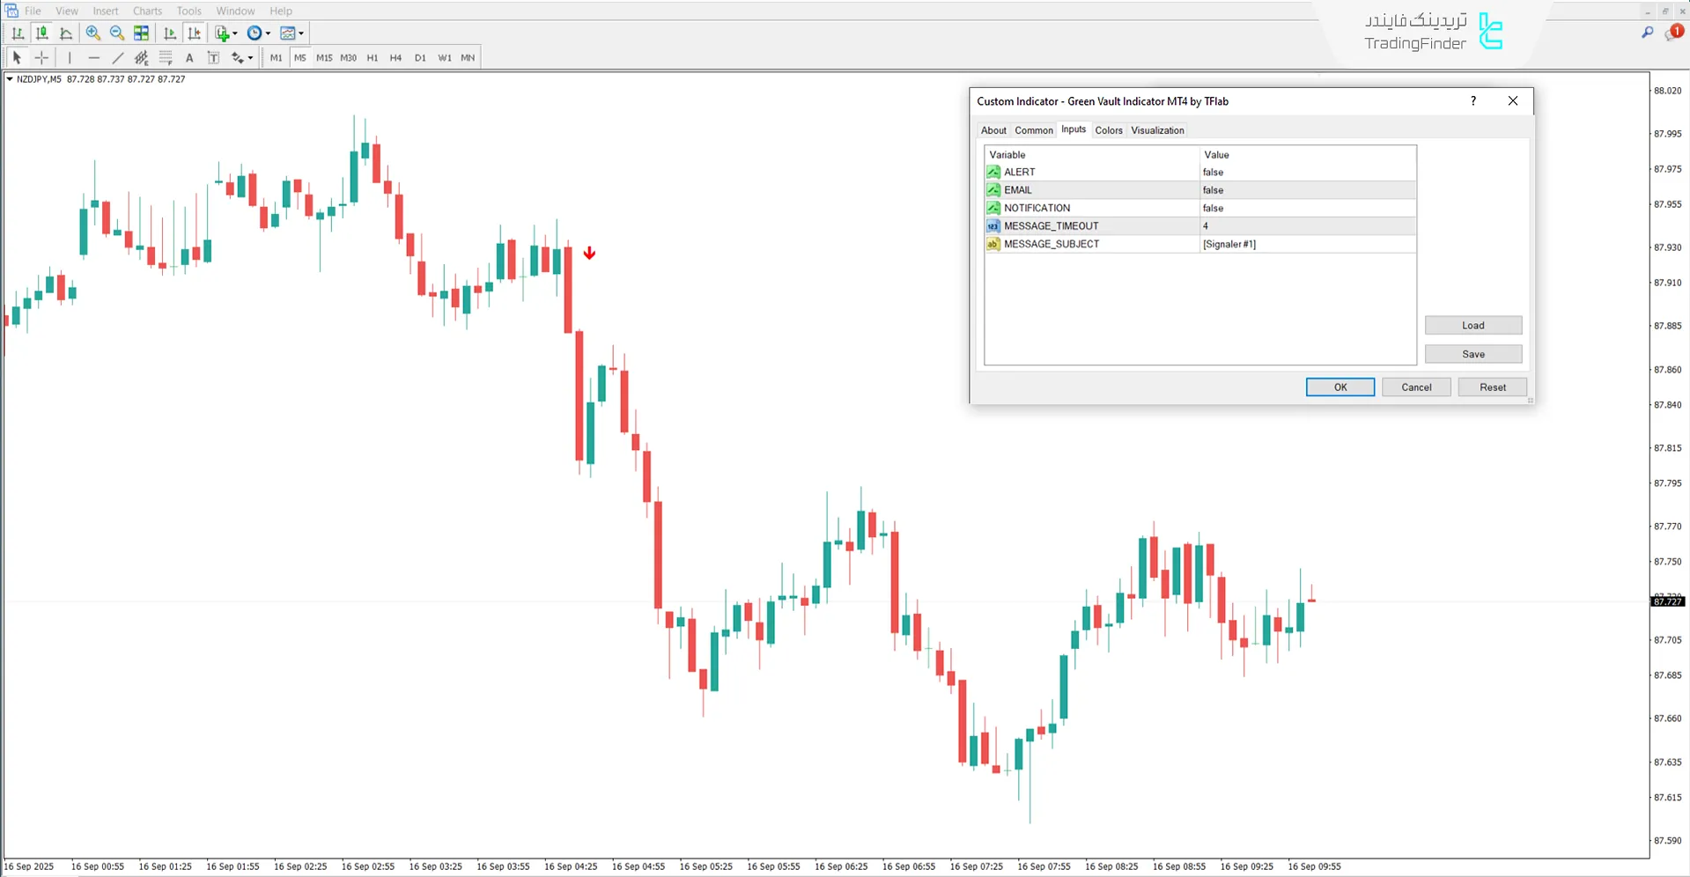Edit the MESSAGE_TIMEOUT value field

point(1307,226)
